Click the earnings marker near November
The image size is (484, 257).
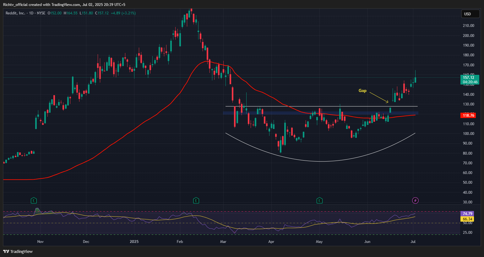(x=34, y=200)
